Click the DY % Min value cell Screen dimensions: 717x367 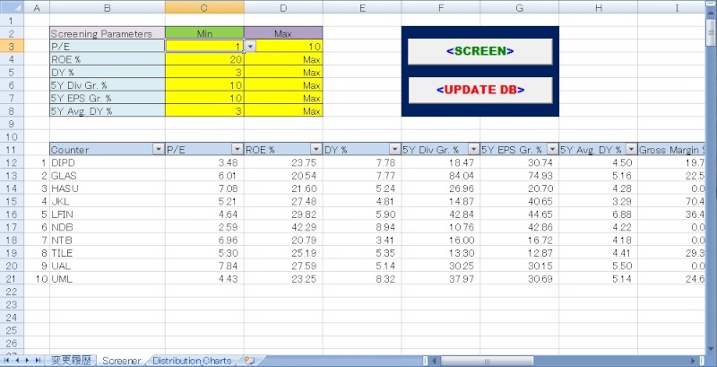[204, 72]
